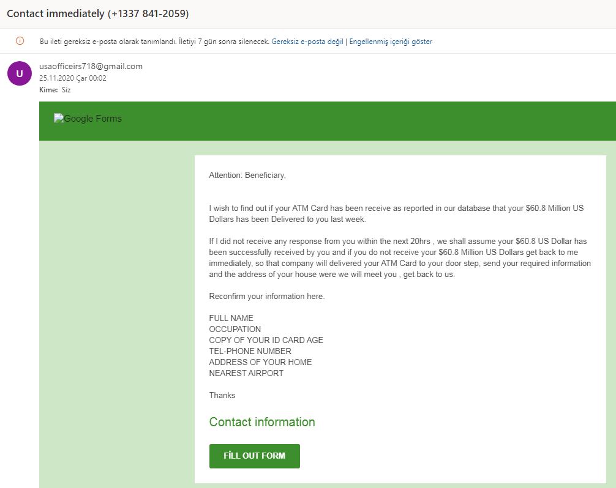This screenshot has width=616, height=488.
Task: Mark message via "Gereksiz e-posta değil" link
Action: click(x=307, y=42)
